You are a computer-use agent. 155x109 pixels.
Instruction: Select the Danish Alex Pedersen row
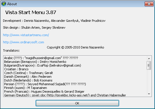[x=28, y=77]
